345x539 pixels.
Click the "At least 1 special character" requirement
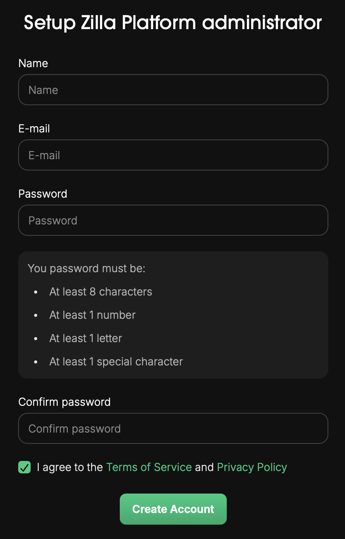click(116, 362)
